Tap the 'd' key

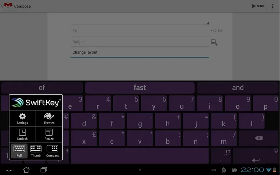pos(84,121)
